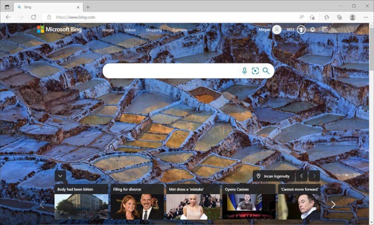Open the Translate menu item
This screenshot has height=225, width=374.
pyautogui.click(x=180, y=30)
